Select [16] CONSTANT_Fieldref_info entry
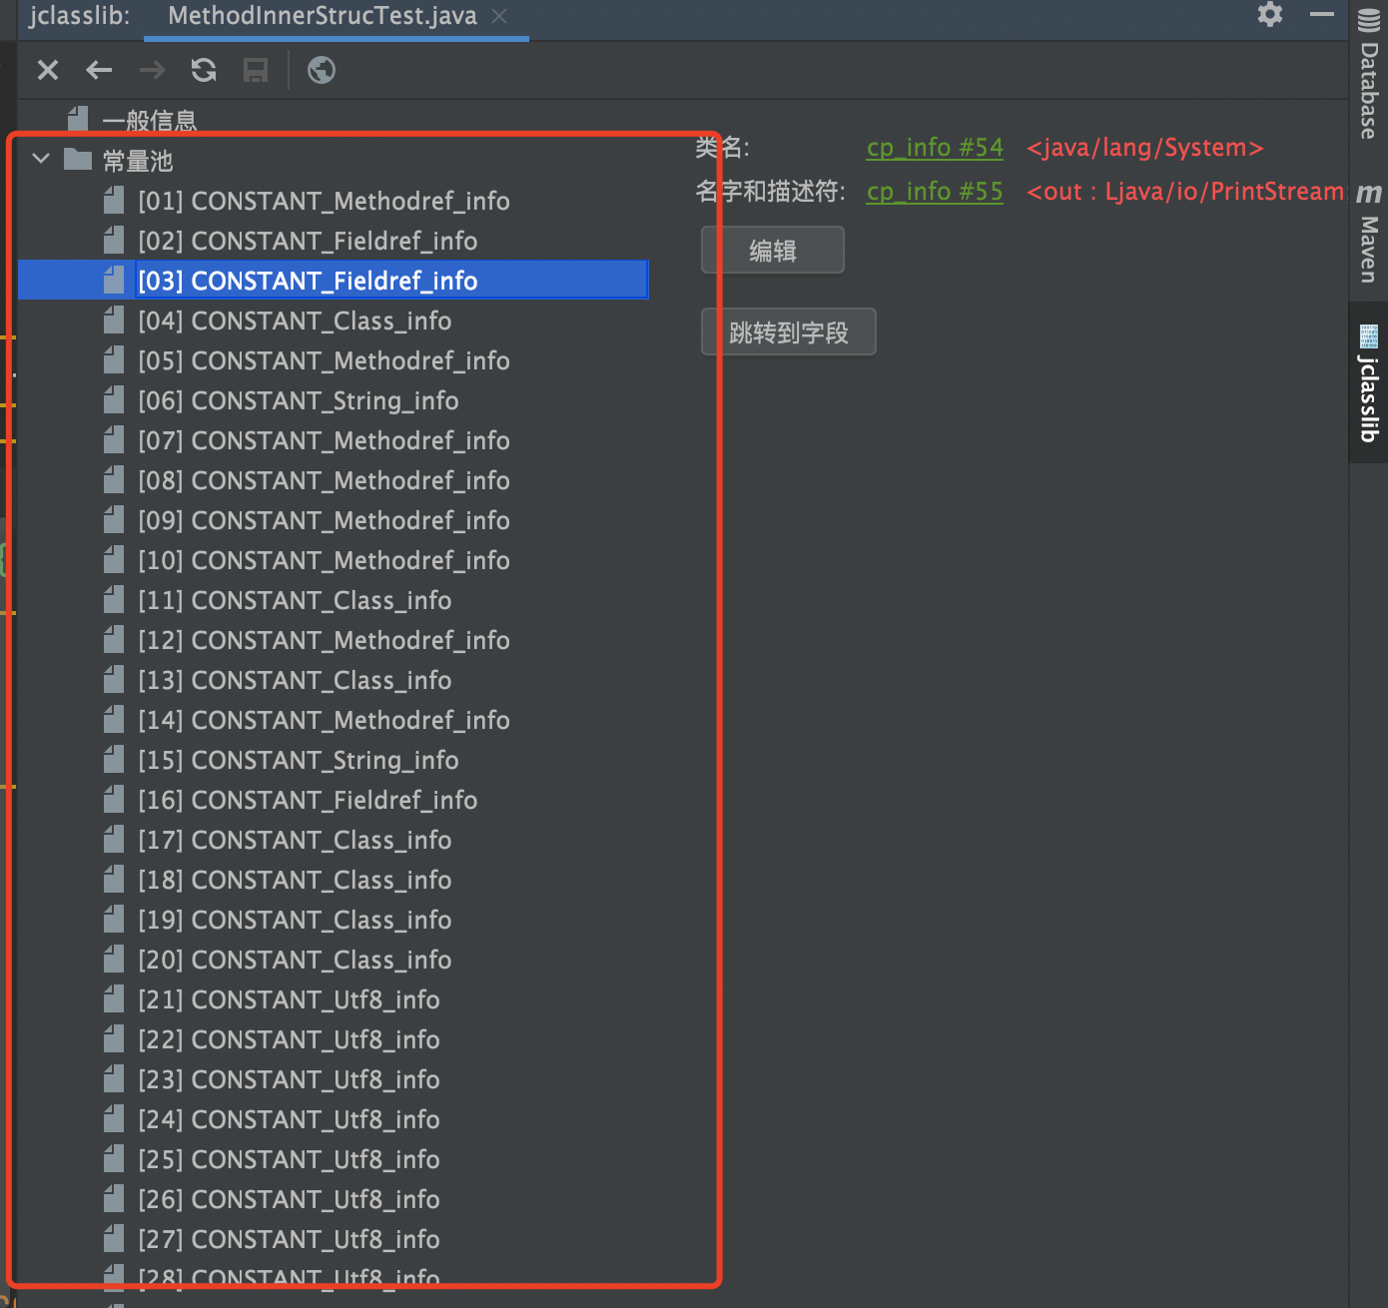The height and width of the screenshot is (1308, 1388). 308,800
